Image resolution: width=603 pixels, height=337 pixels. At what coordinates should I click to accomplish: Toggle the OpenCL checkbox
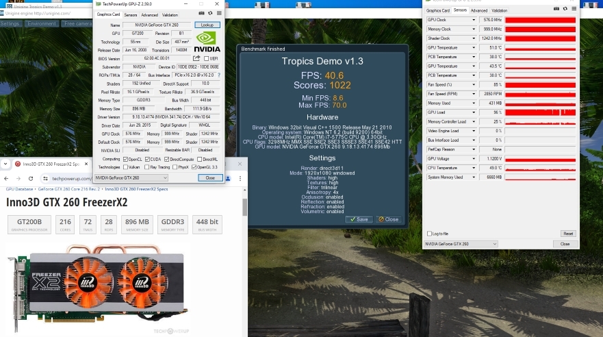pos(125,159)
